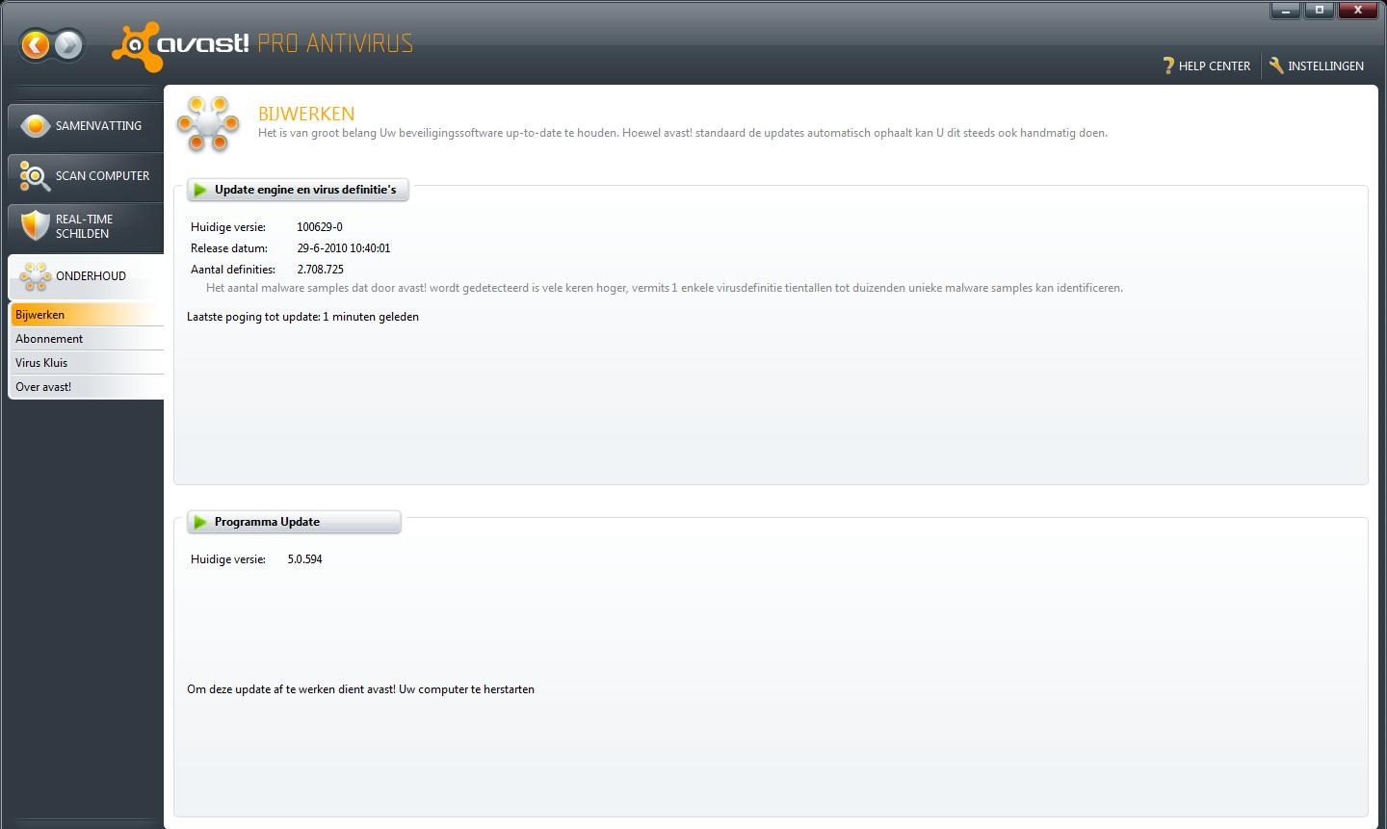Open Real-time Schilden section
Image resolution: width=1387 pixels, height=829 pixels.
coord(86,226)
